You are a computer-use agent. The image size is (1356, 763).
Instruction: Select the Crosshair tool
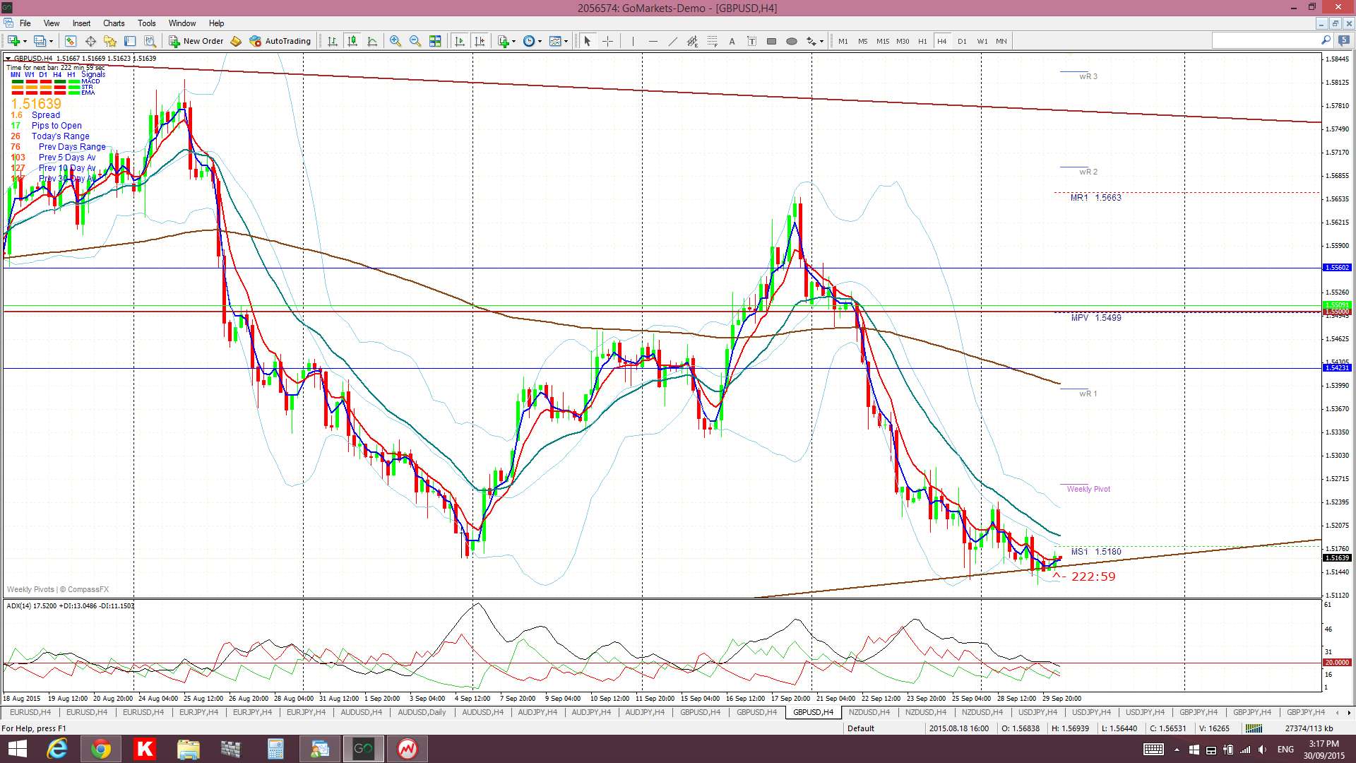point(607,41)
